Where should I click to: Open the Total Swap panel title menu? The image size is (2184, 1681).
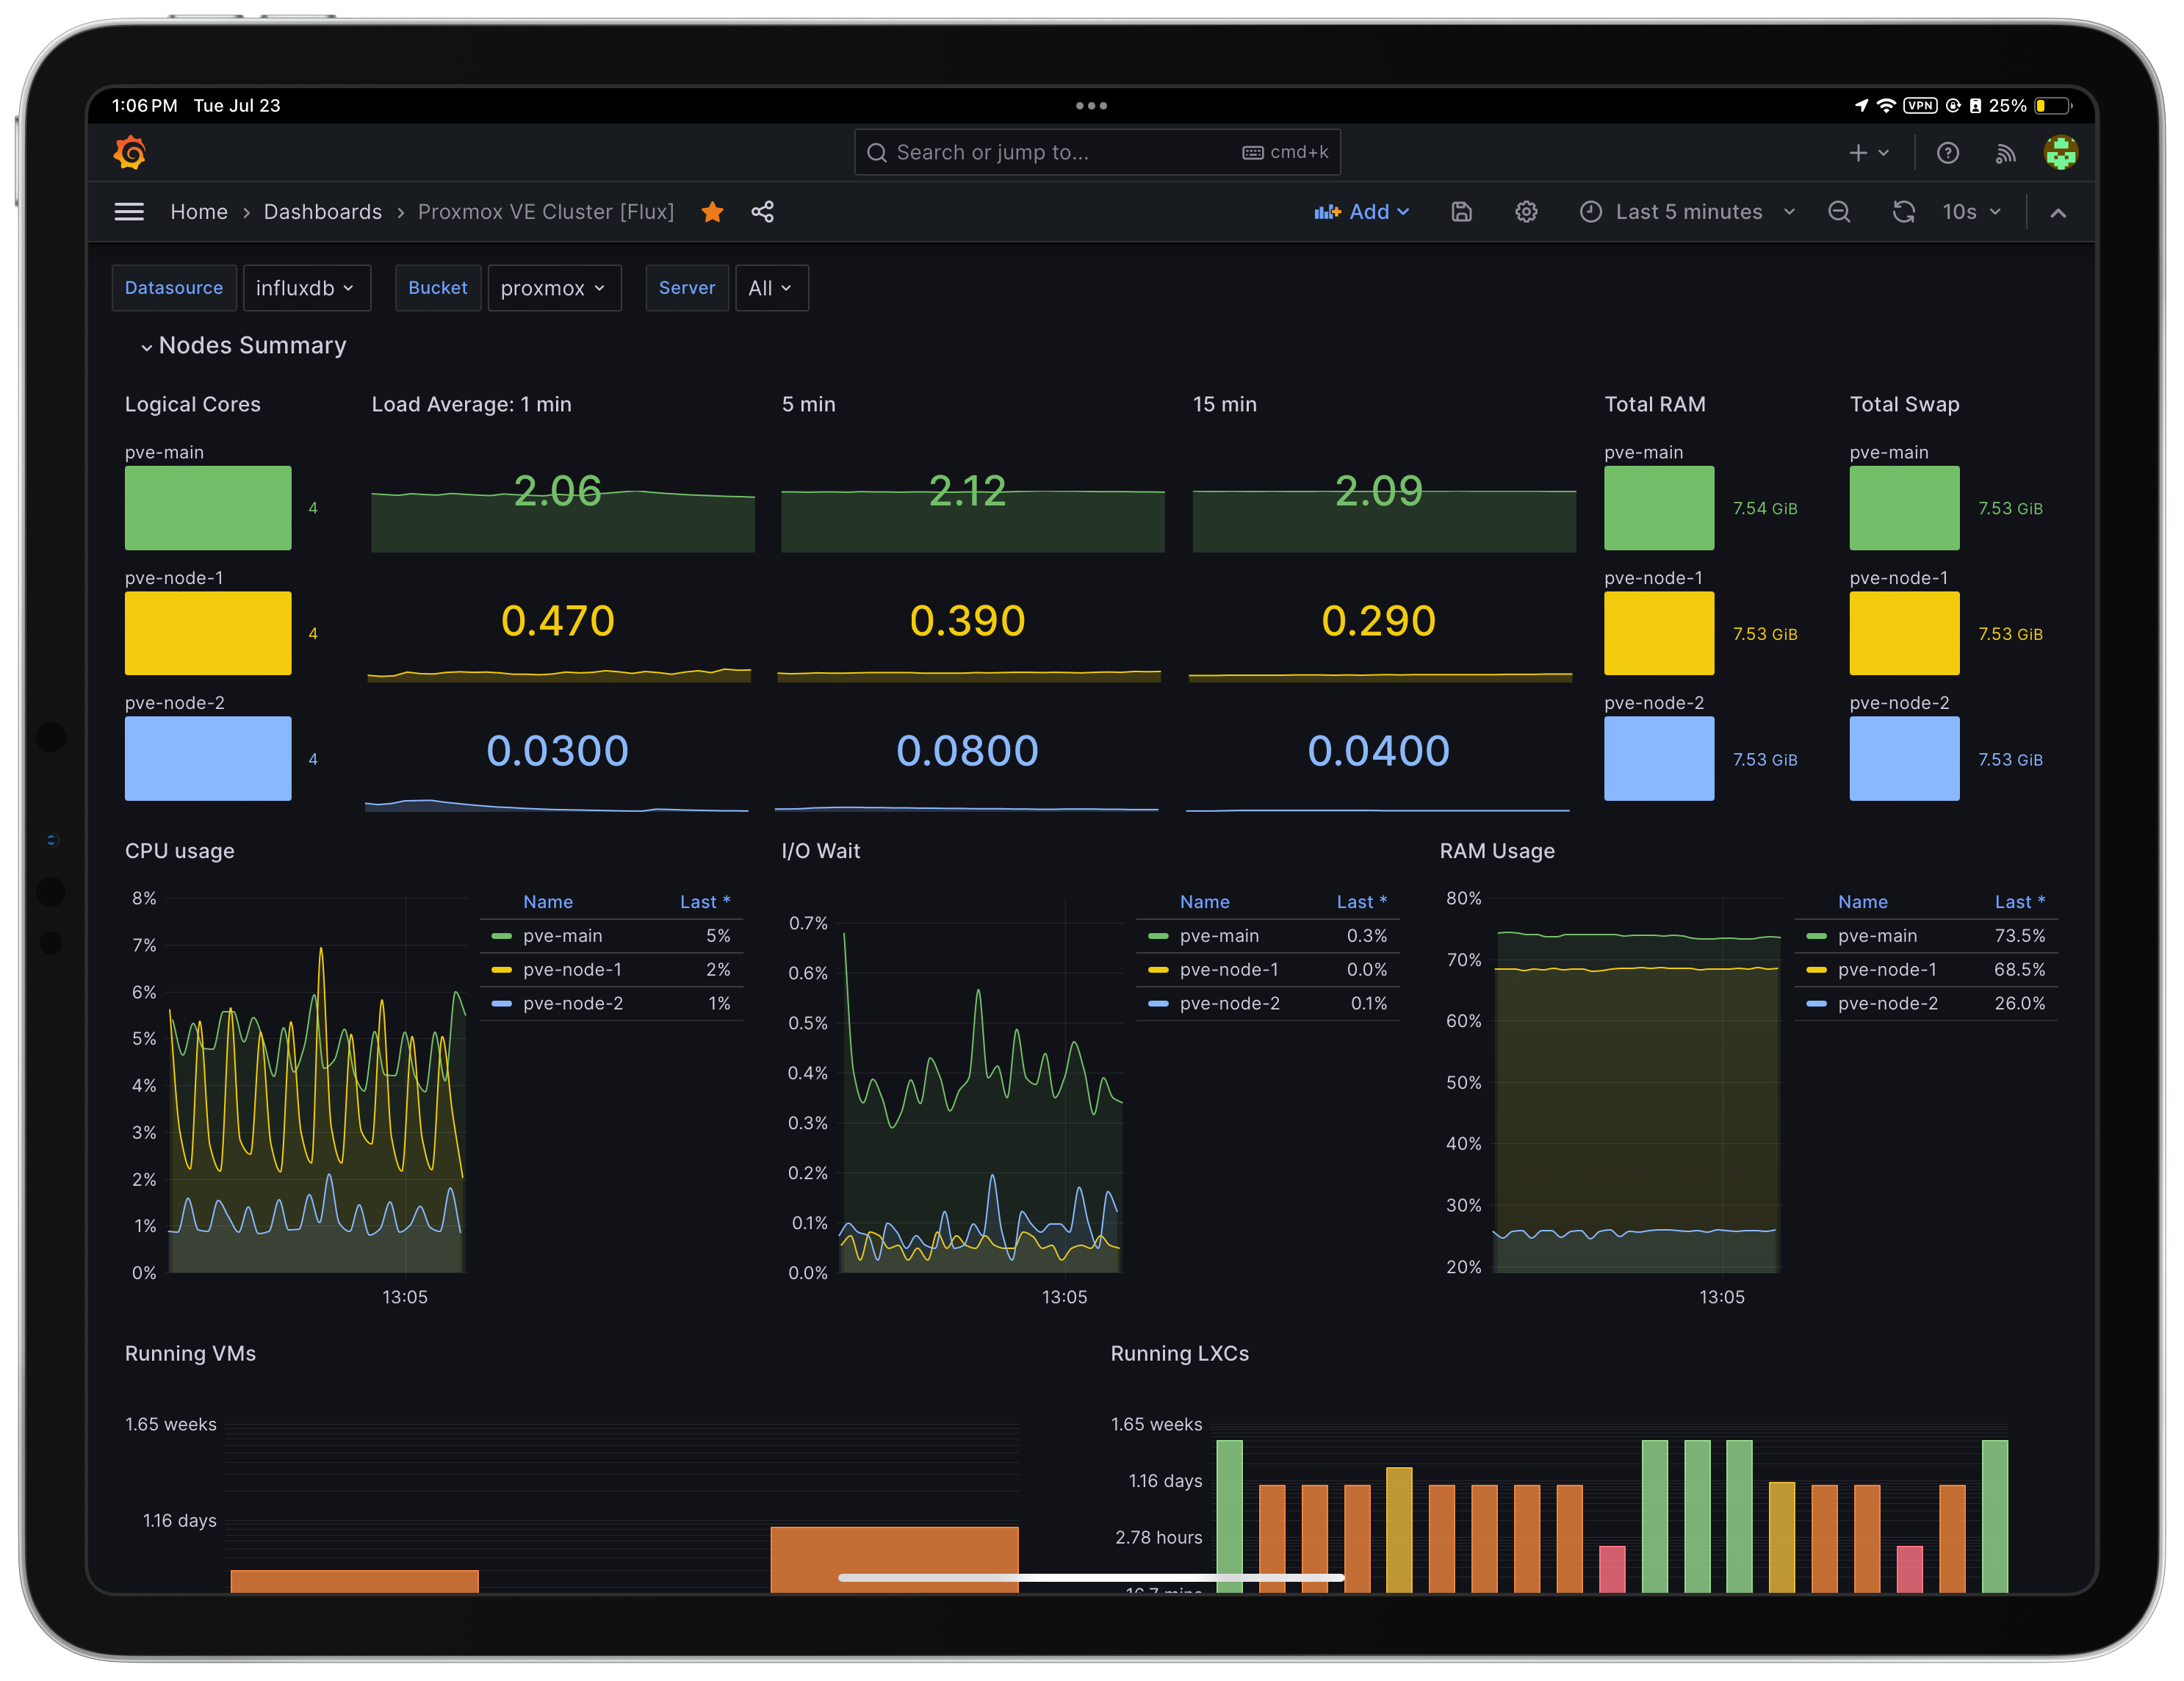[1904, 404]
